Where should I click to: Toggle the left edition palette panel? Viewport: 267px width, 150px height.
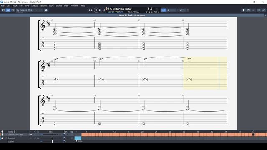click(x=3, y=10)
